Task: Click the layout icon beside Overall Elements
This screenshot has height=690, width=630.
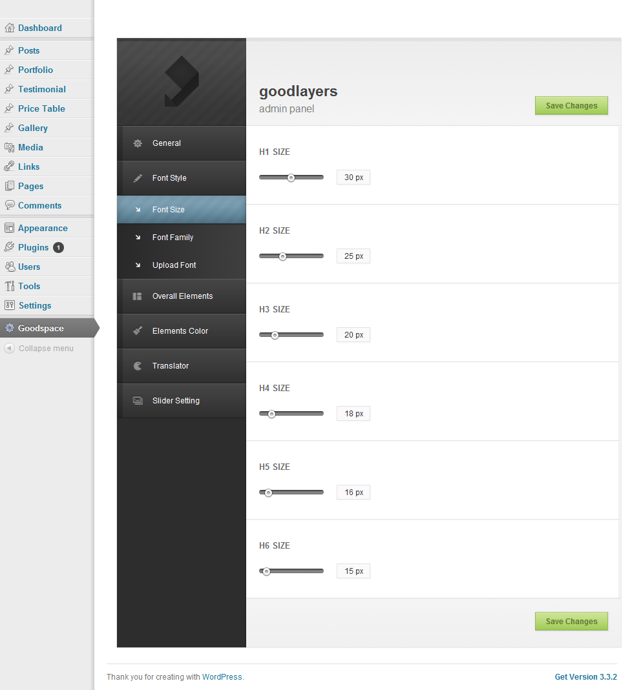Action: [138, 296]
